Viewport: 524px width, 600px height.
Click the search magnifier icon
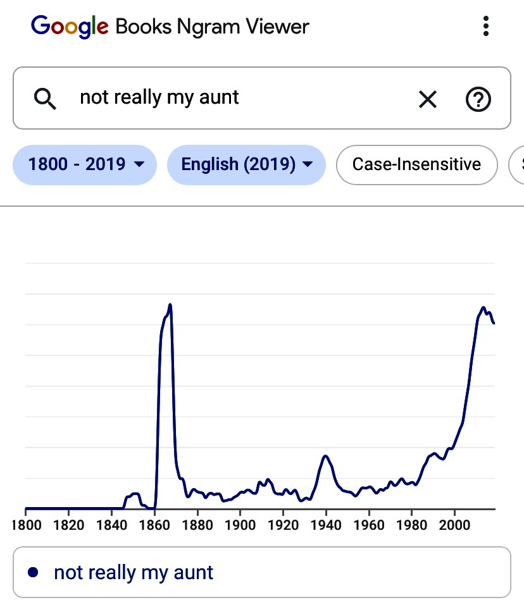[x=46, y=99]
